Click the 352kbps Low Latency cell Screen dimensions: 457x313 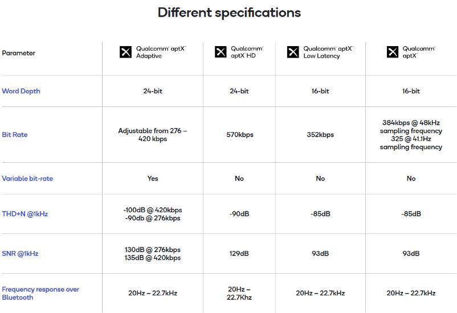click(320, 135)
